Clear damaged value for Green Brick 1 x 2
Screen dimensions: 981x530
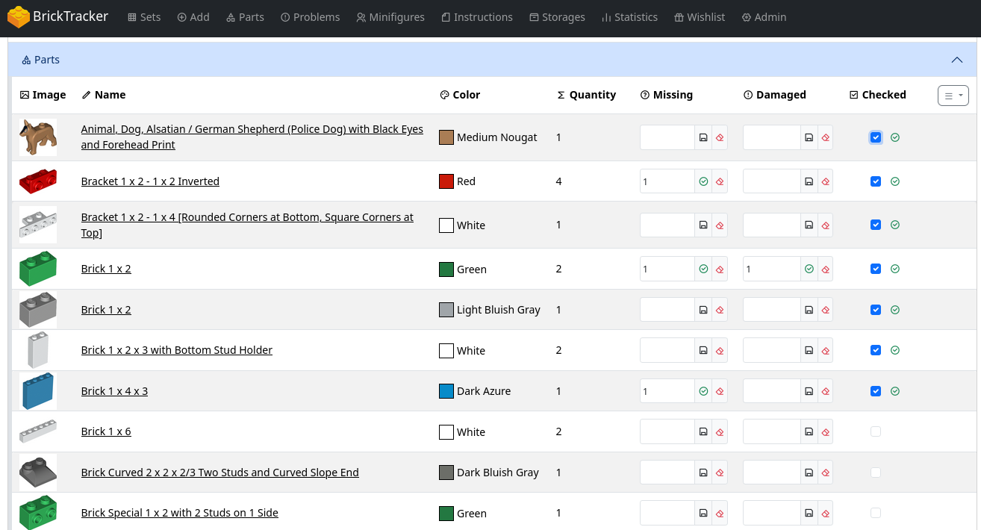click(x=825, y=269)
